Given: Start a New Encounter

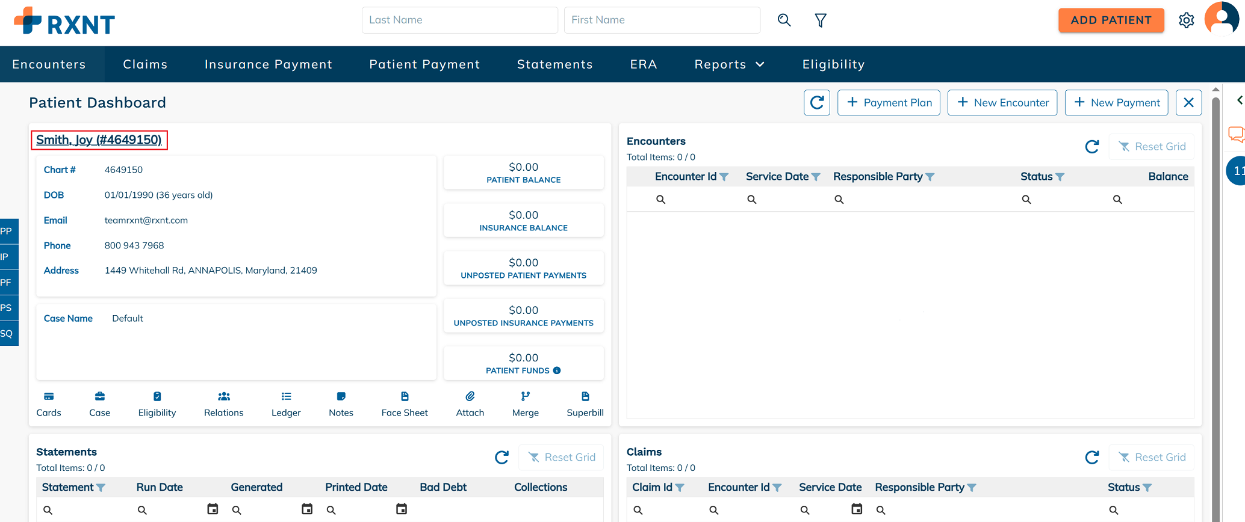Looking at the screenshot, I should tap(1002, 103).
